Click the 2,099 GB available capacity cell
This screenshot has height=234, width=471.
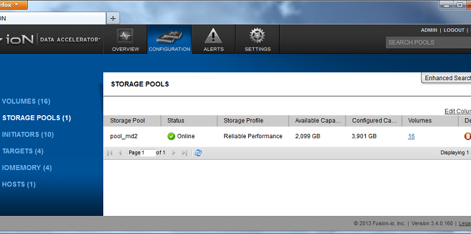pyautogui.click(x=307, y=136)
